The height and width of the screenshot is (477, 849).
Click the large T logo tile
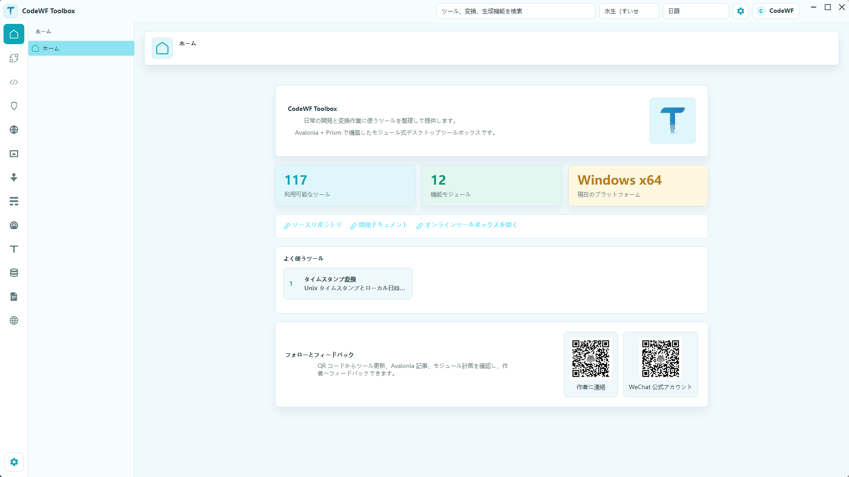(672, 121)
